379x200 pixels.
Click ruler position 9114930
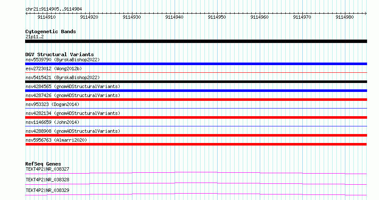point(132,17)
